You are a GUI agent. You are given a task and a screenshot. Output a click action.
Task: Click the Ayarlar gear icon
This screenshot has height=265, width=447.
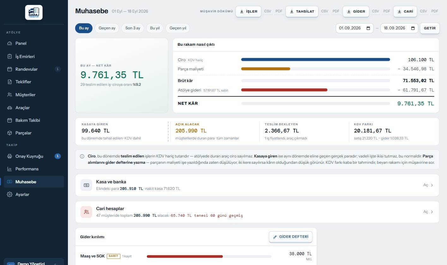pos(9,194)
